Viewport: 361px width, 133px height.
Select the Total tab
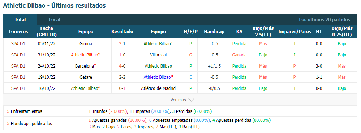pyautogui.click(x=20, y=20)
